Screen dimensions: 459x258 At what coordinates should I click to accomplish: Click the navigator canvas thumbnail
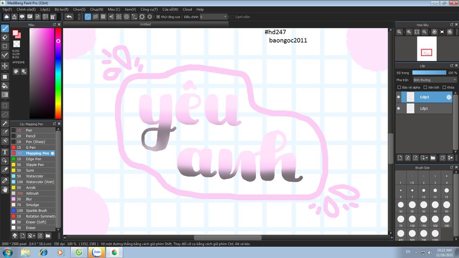[427, 48]
